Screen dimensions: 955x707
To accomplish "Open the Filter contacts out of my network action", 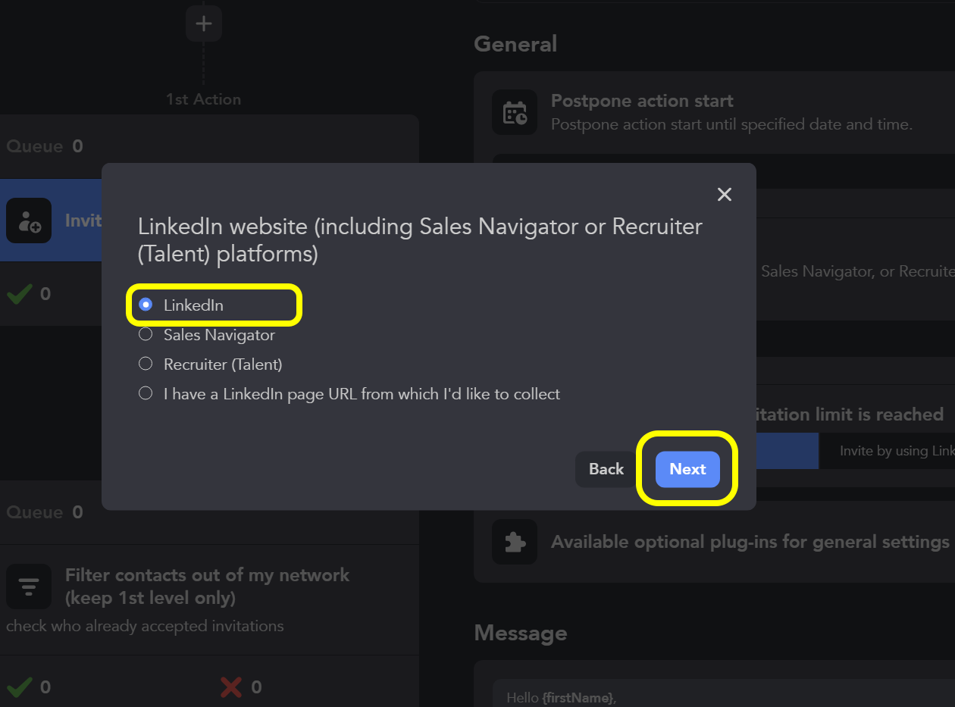I will click(207, 586).
